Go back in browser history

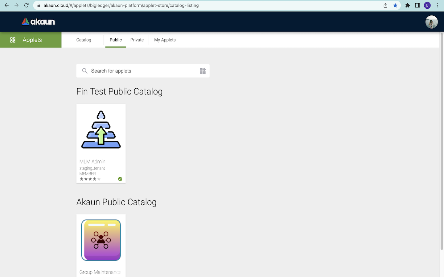tap(6, 5)
